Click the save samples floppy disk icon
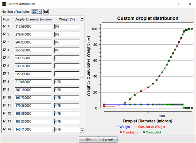This screenshot has height=143, width=196. pos(46,12)
